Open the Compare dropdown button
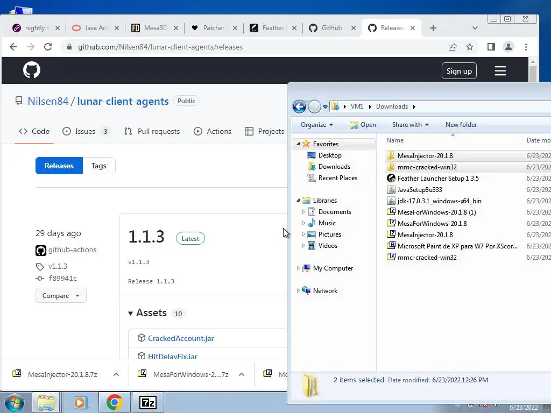551x413 pixels. point(61,296)
